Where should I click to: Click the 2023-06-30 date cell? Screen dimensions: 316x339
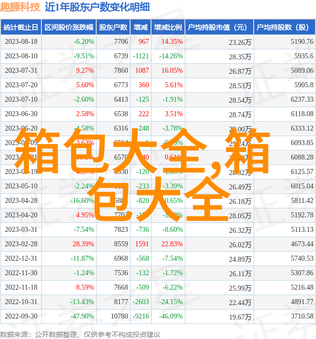21,114
